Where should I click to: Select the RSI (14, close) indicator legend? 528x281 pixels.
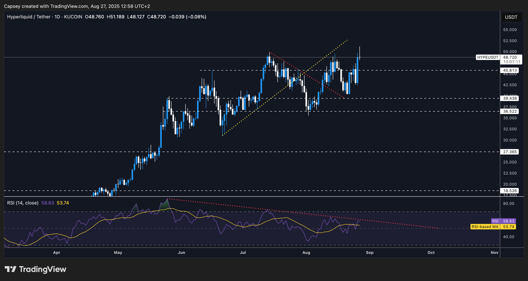click(23, 203)
